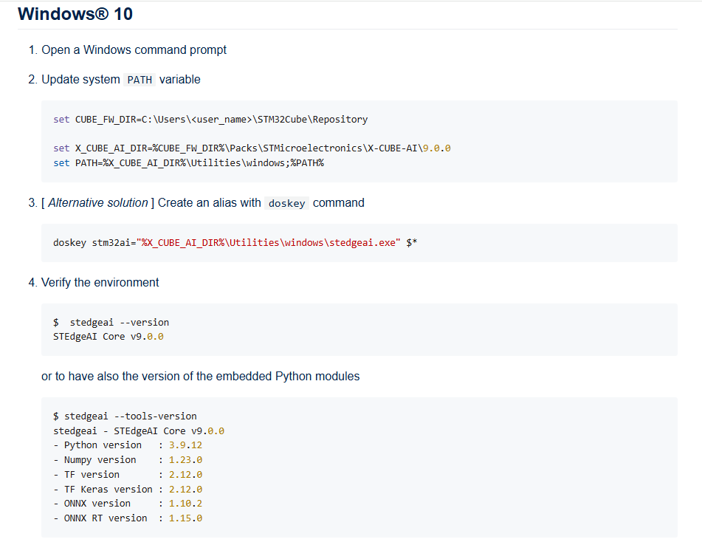Click the TF Keras version line
702x559 pixels.
(x=128, y=489)
